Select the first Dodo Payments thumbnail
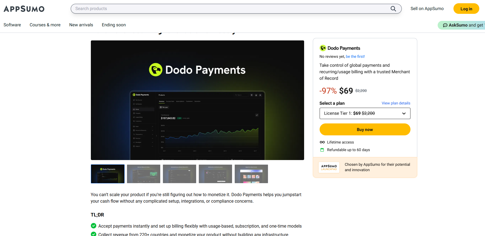Viewport: 485px width, 236px height. [108, 174]
